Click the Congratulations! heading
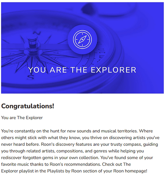The image size is (166, 176). click(28, 106)
